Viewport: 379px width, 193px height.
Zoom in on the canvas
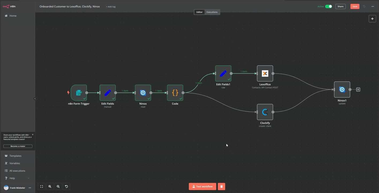50,187
